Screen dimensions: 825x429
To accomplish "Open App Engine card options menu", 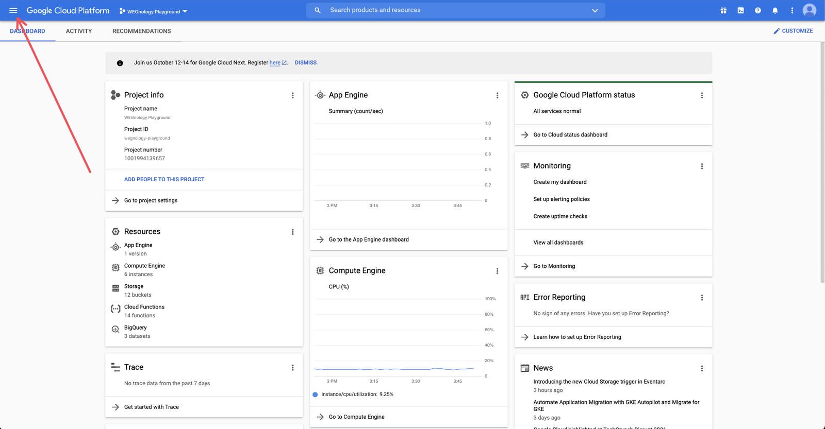I will [498, 95].
